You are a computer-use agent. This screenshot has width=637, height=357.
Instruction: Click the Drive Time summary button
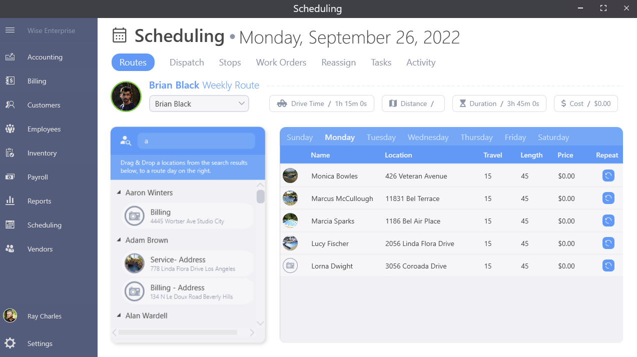pos(322,103)
